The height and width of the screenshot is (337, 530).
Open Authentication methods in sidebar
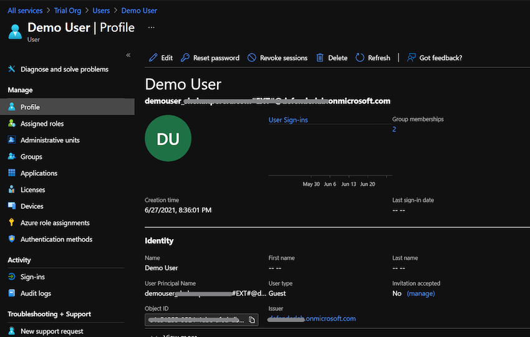(56, 239)
